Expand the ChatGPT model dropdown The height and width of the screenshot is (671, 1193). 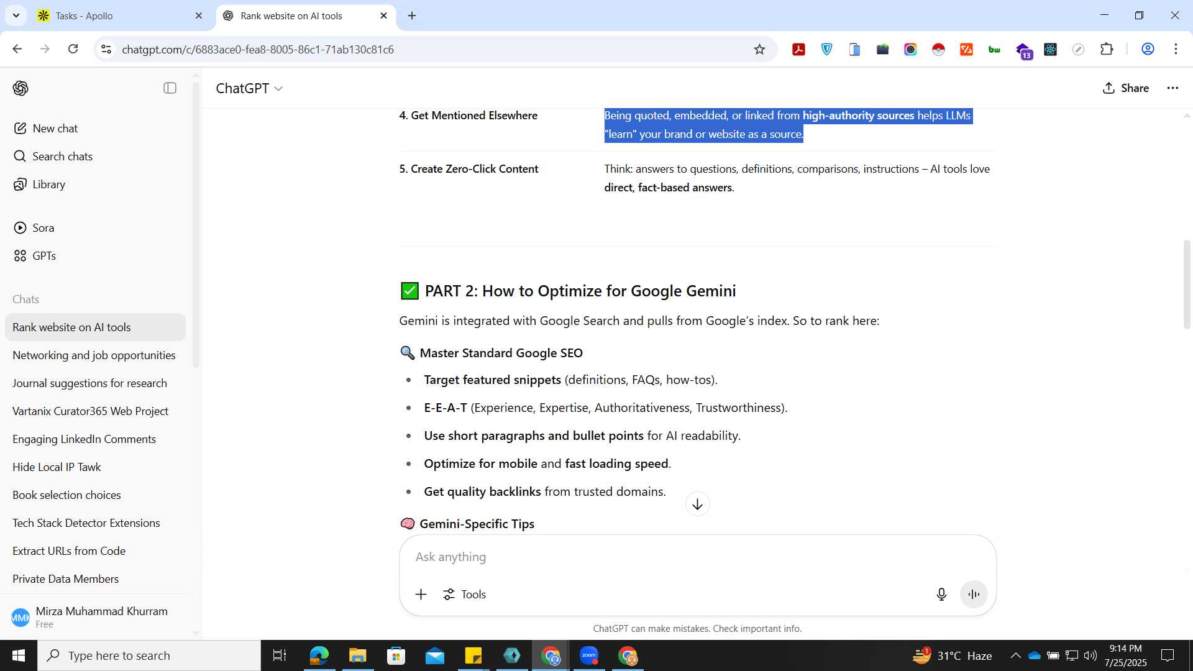tap(249, 88)
